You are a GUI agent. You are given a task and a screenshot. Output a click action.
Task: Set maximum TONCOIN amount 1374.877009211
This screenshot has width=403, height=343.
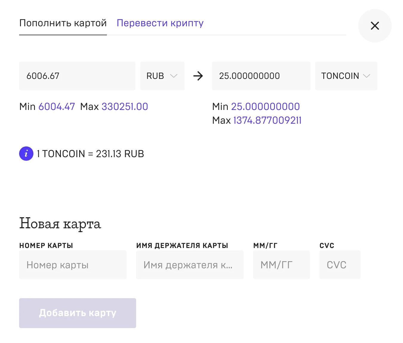pyautogui.click(x=267, y=120)
